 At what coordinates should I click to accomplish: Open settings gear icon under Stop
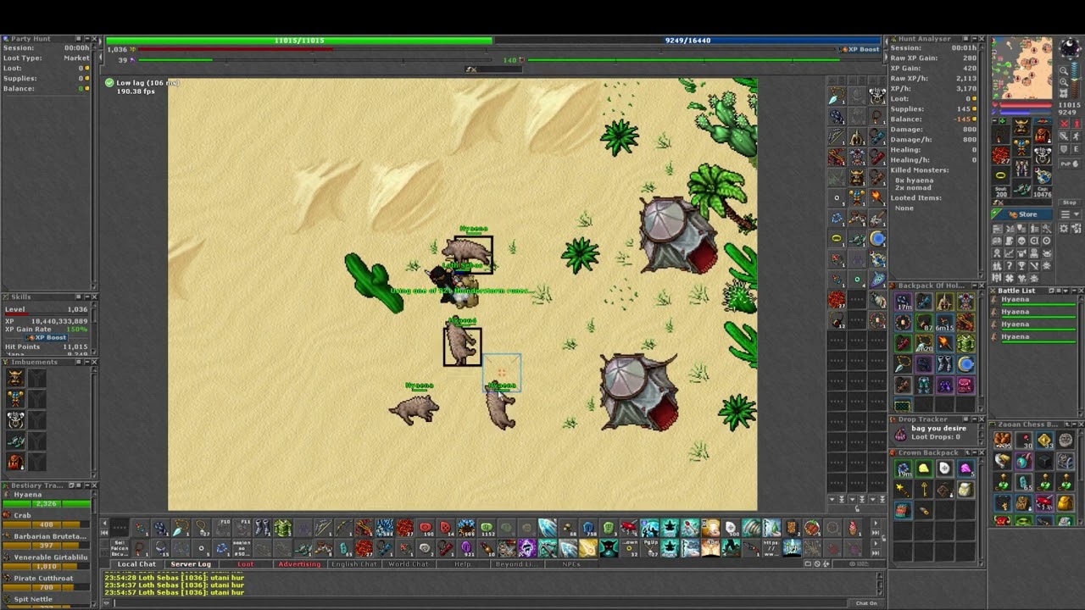pyautogui.click(x=1064, y=227)
